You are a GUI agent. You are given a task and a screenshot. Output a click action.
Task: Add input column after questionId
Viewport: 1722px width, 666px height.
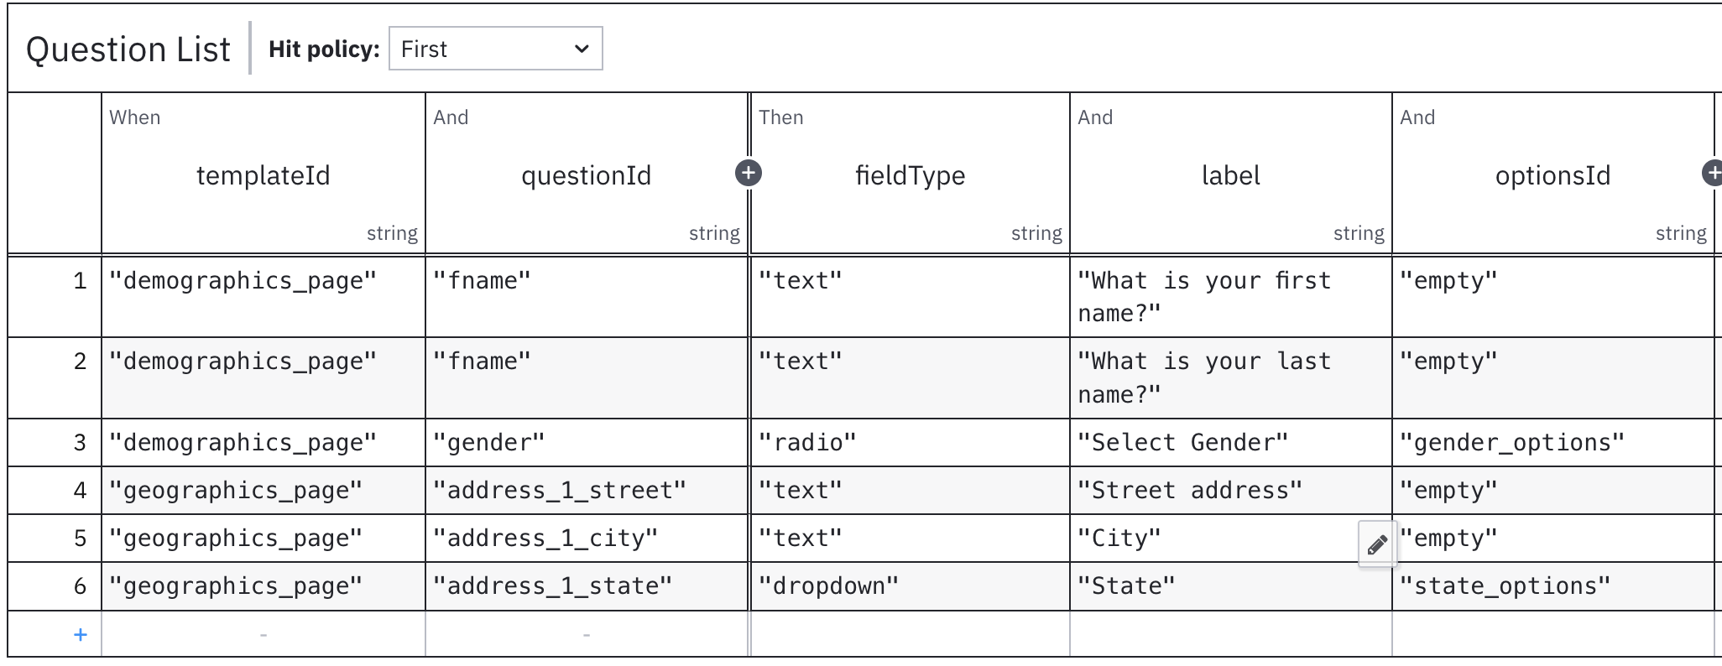click(x=749, y=173)
